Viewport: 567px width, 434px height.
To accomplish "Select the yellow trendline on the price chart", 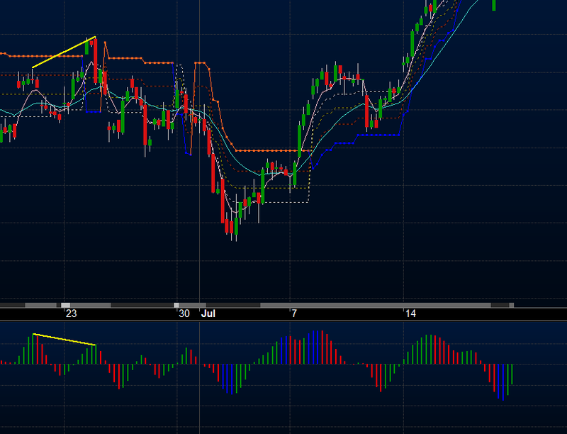I will point(64,52).
